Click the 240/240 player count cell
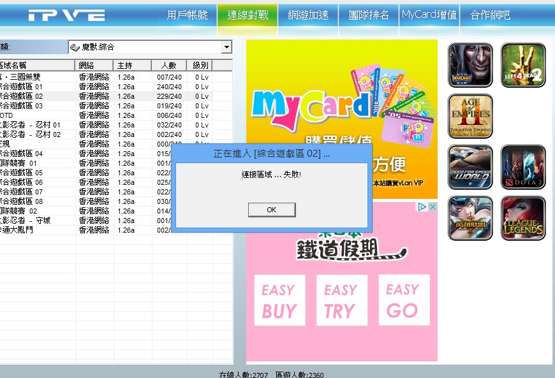Viewport: 555px width, 378px height. click(169, 87)
